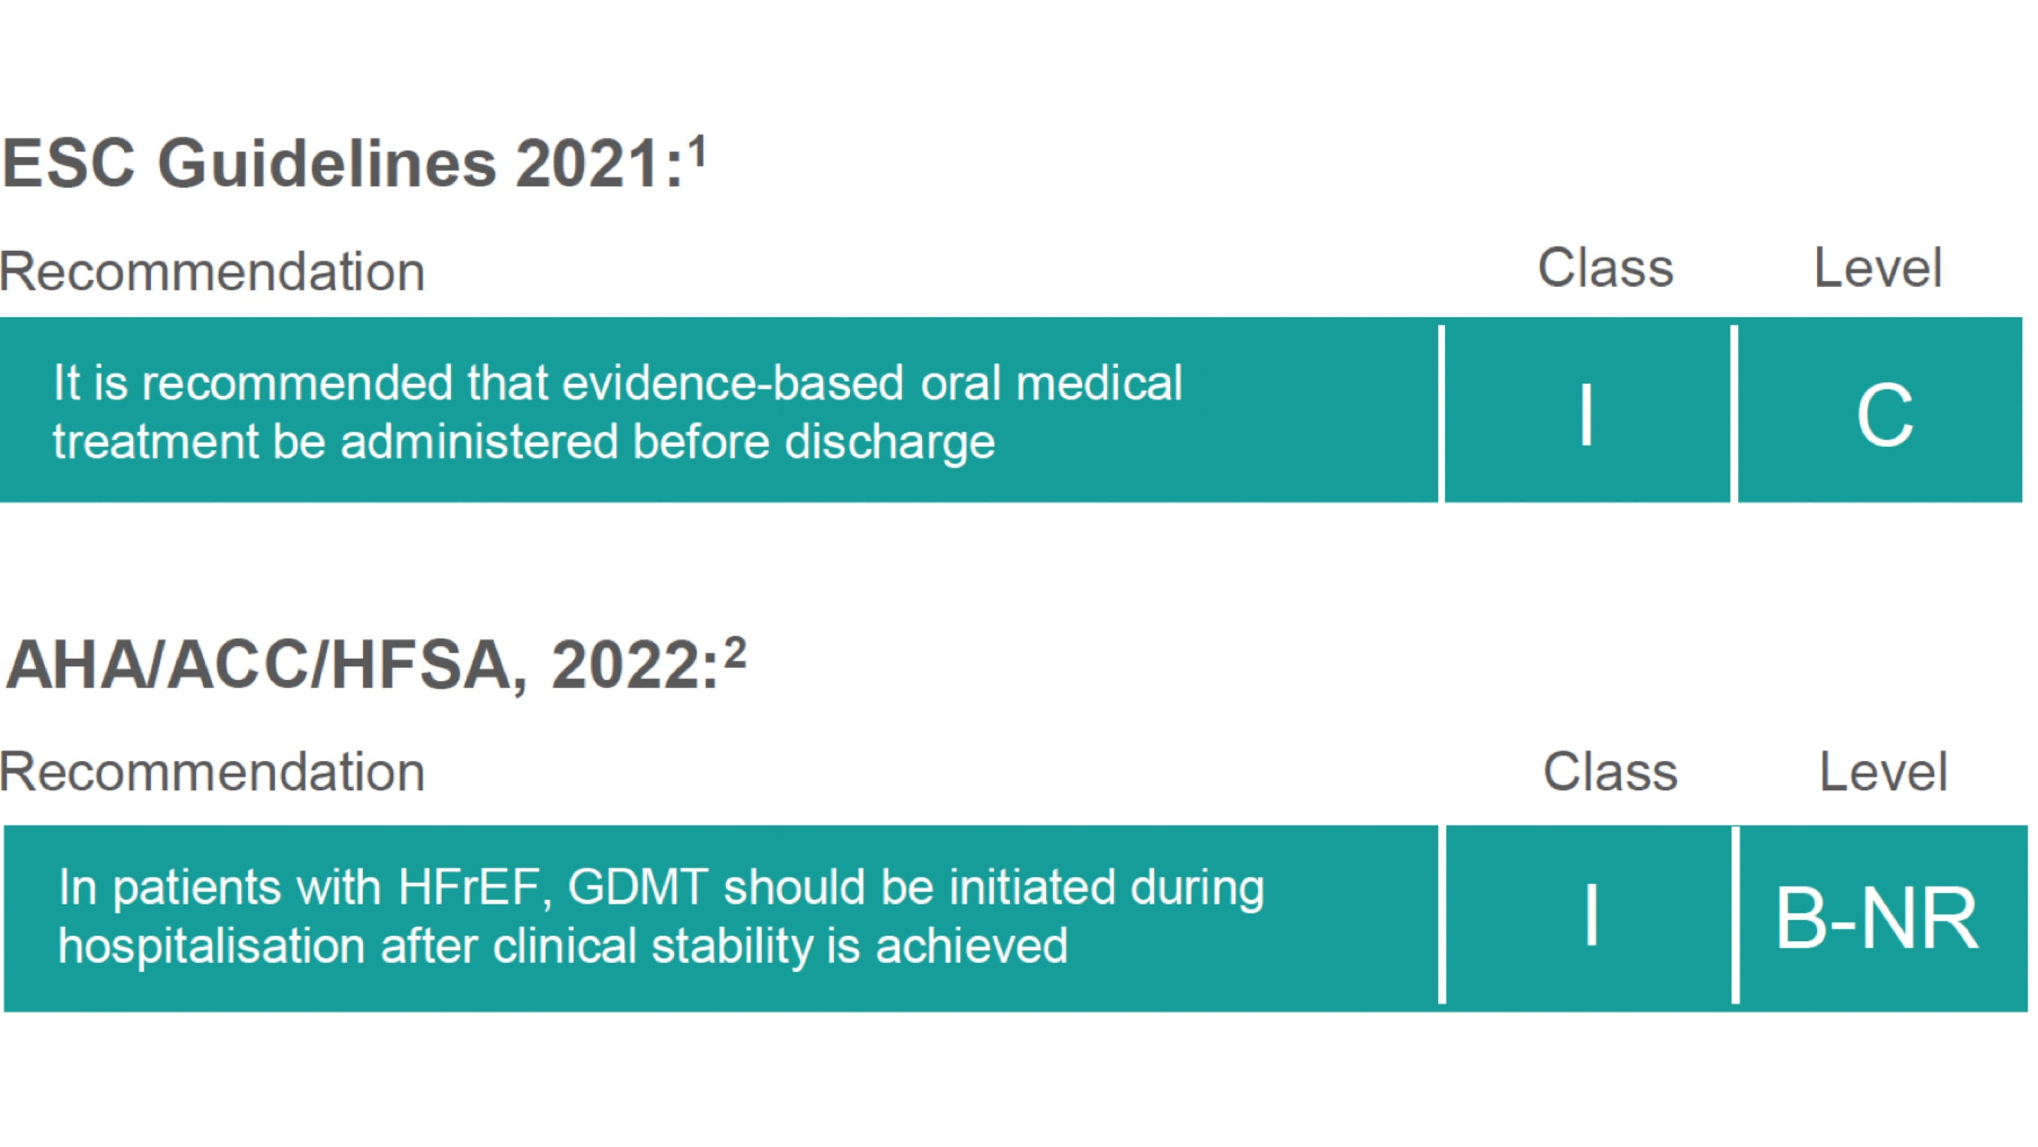Viewport: 2038px width, 1147px height.
Task: Select the HFrEF GDMT recommendation cell
Action: point(720,918)
